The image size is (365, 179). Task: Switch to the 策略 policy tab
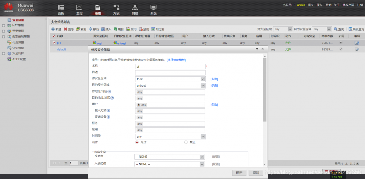[98, 10]
